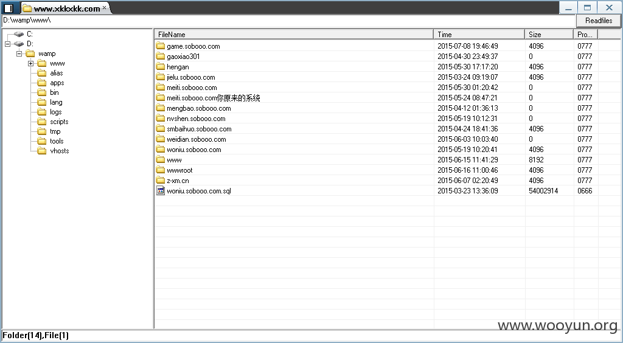Sort by the Size column header
The height and width of the screenshot is (343, 623).
[x=549, y=35]
